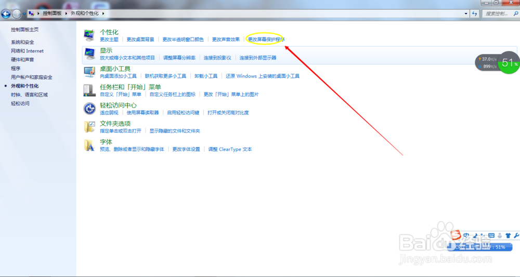This screenshot has width=520, height=277.
Task: Click 连接到投影仪 link
Action: coord(217,58)
